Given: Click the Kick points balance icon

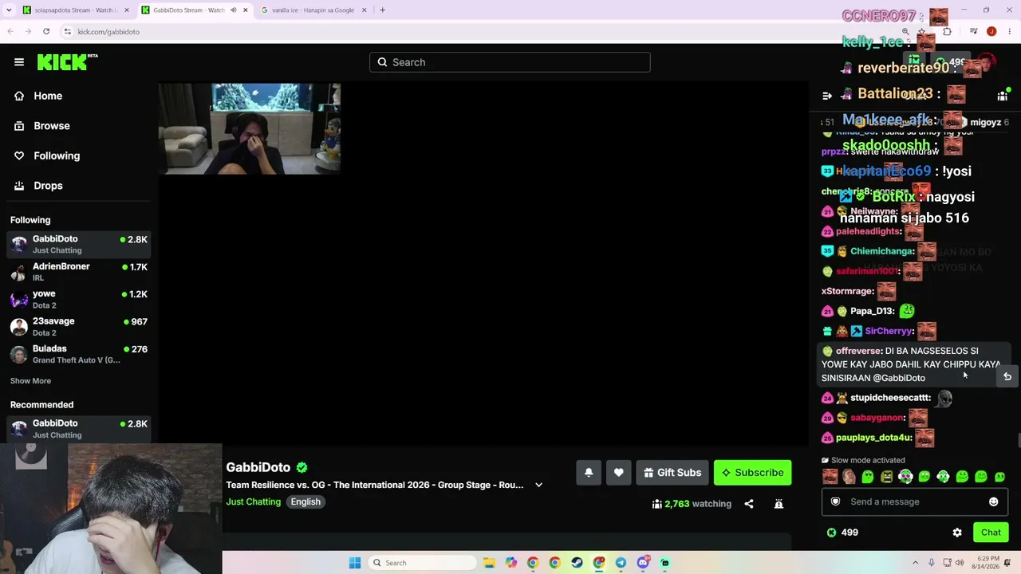Looking at the screenshot, I should 831,533.
